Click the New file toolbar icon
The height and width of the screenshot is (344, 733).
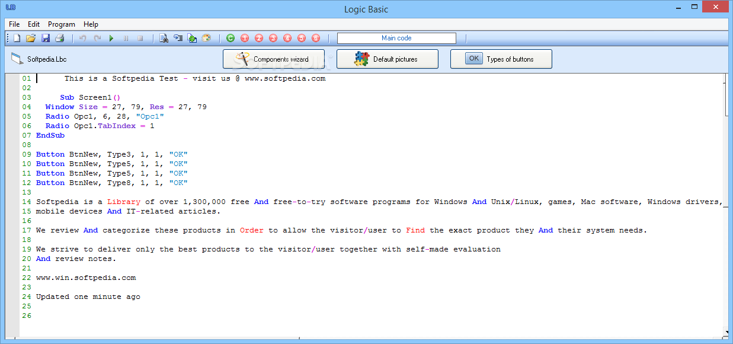click(17, 38)
